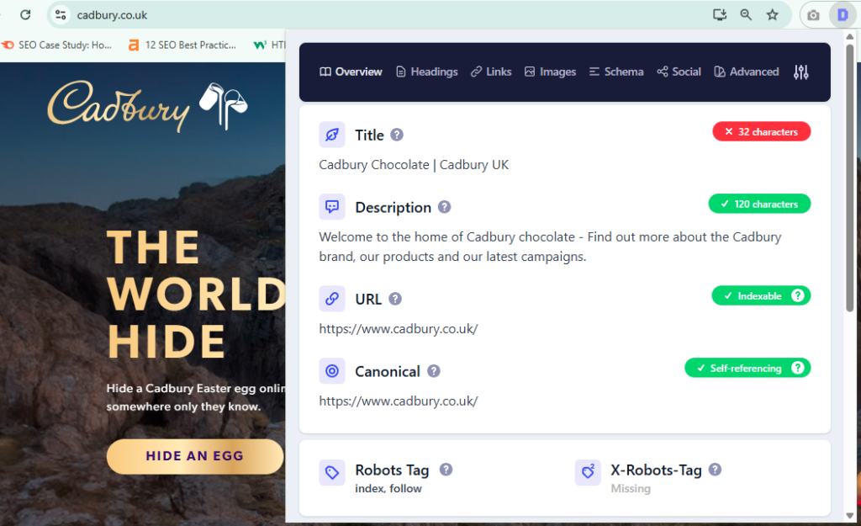Switch to the Images tab

(550, 72)
